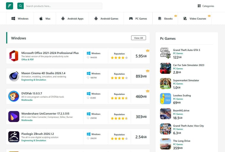The height and width of the screenshot is (152, 225).
Task: Open the Grand Theft Auto GTA 5 thumbnail
Action: [x=165, y=53]
